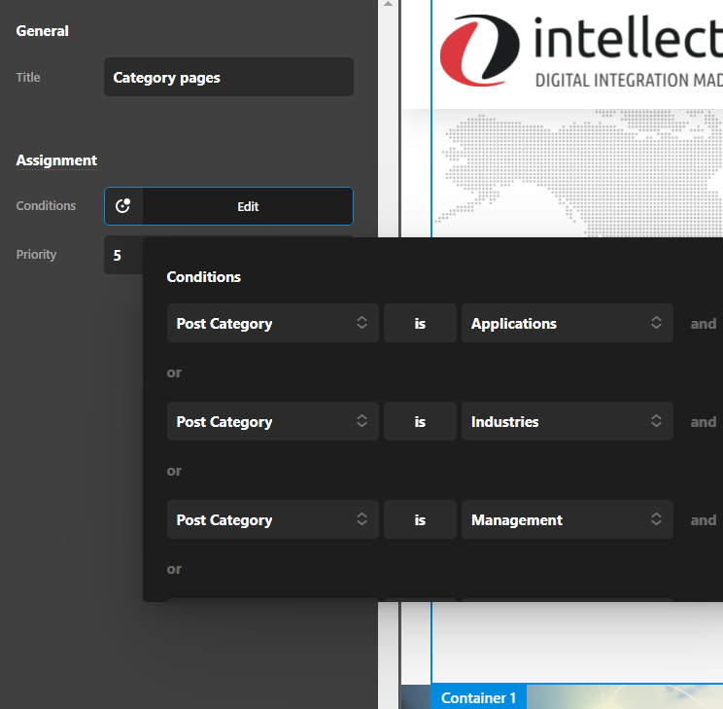Viewport: 723px width, 709px height.
Task: Expand the Industries value dropdown
Action: tap(567, 422)
